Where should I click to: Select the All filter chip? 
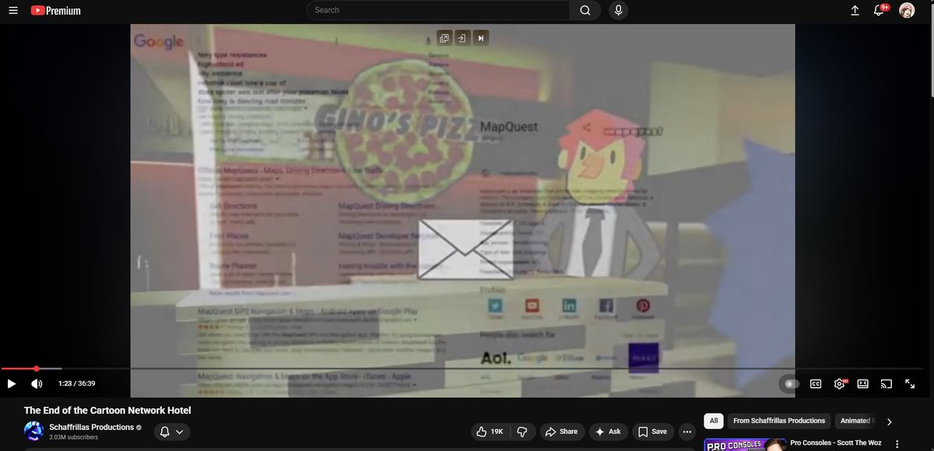[x=714, y=421]
